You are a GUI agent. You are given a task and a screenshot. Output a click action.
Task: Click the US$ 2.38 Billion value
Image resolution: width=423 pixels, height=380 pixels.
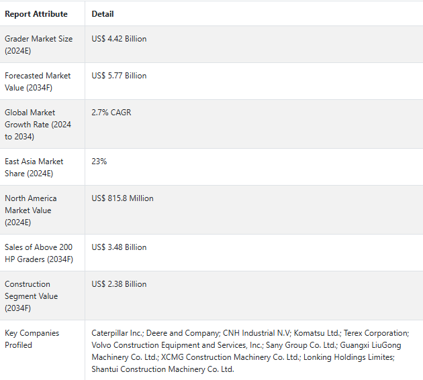119,284
